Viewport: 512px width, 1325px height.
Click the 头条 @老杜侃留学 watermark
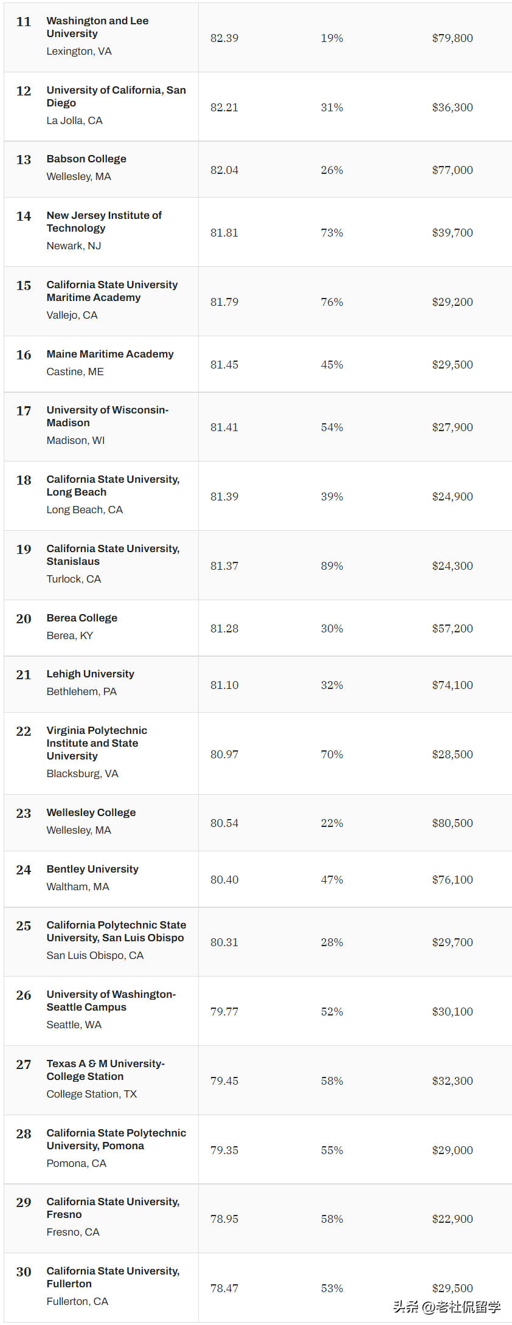point(447,1307)
